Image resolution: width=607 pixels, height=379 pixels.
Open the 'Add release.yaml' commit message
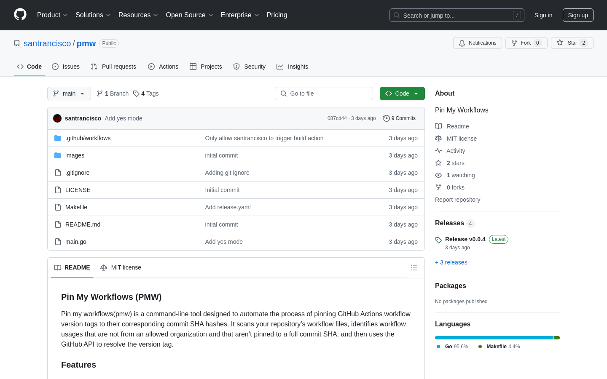click(x=228, y=207)
